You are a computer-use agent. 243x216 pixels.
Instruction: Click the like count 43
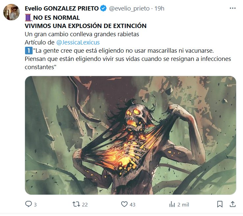click(132, 205)
